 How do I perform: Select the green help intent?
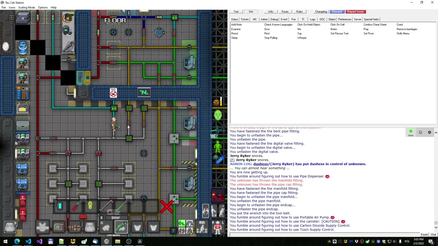[x=181, y=223]
